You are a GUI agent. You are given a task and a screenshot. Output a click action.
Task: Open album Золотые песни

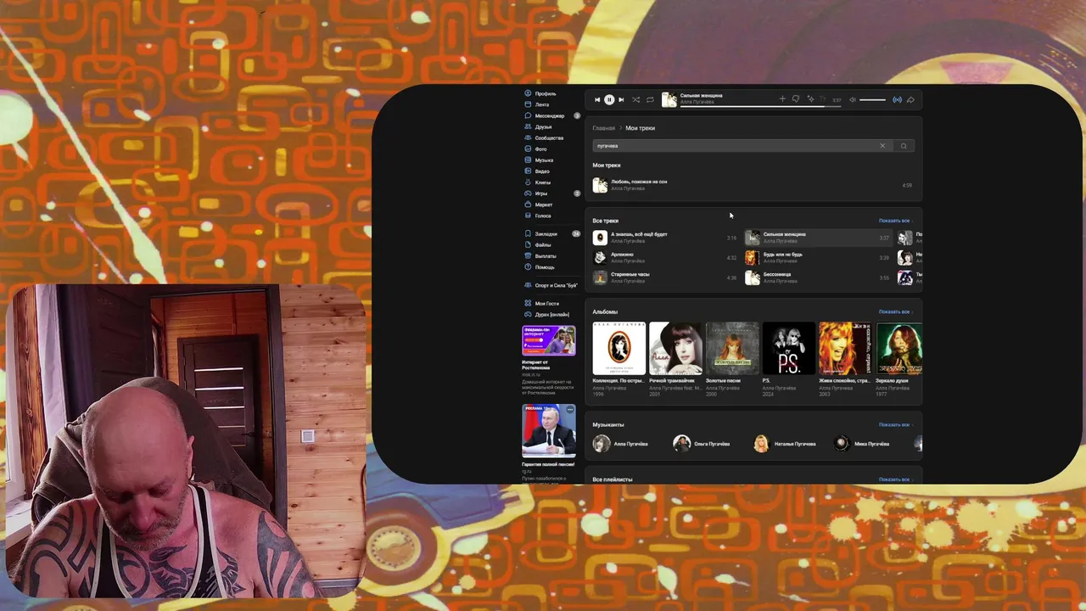pyautogui.click(x=732, y=348)
